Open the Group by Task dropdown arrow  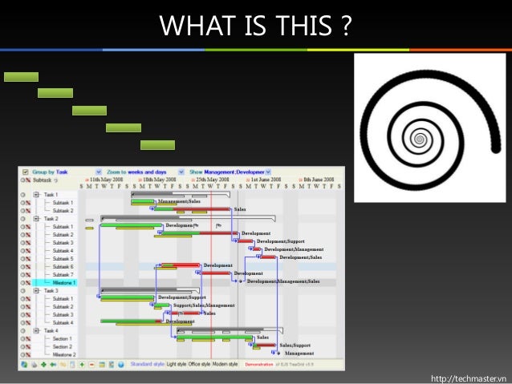point(99,172)
